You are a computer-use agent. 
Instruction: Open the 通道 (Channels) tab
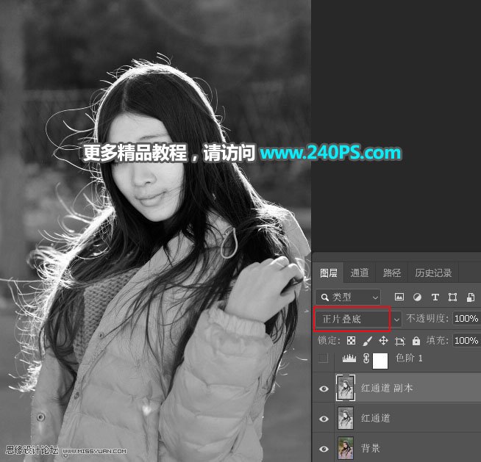pyautogui.click(x=359, y=272)
